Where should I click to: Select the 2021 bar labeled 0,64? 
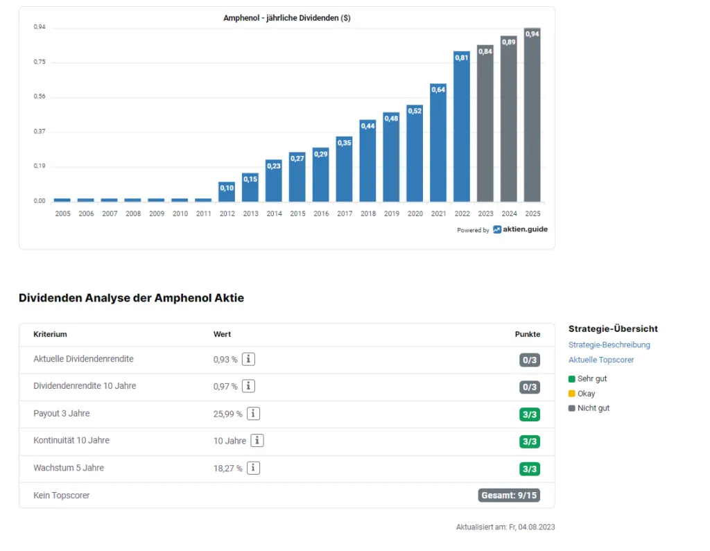pyautogui.click(x=438, y=143)
